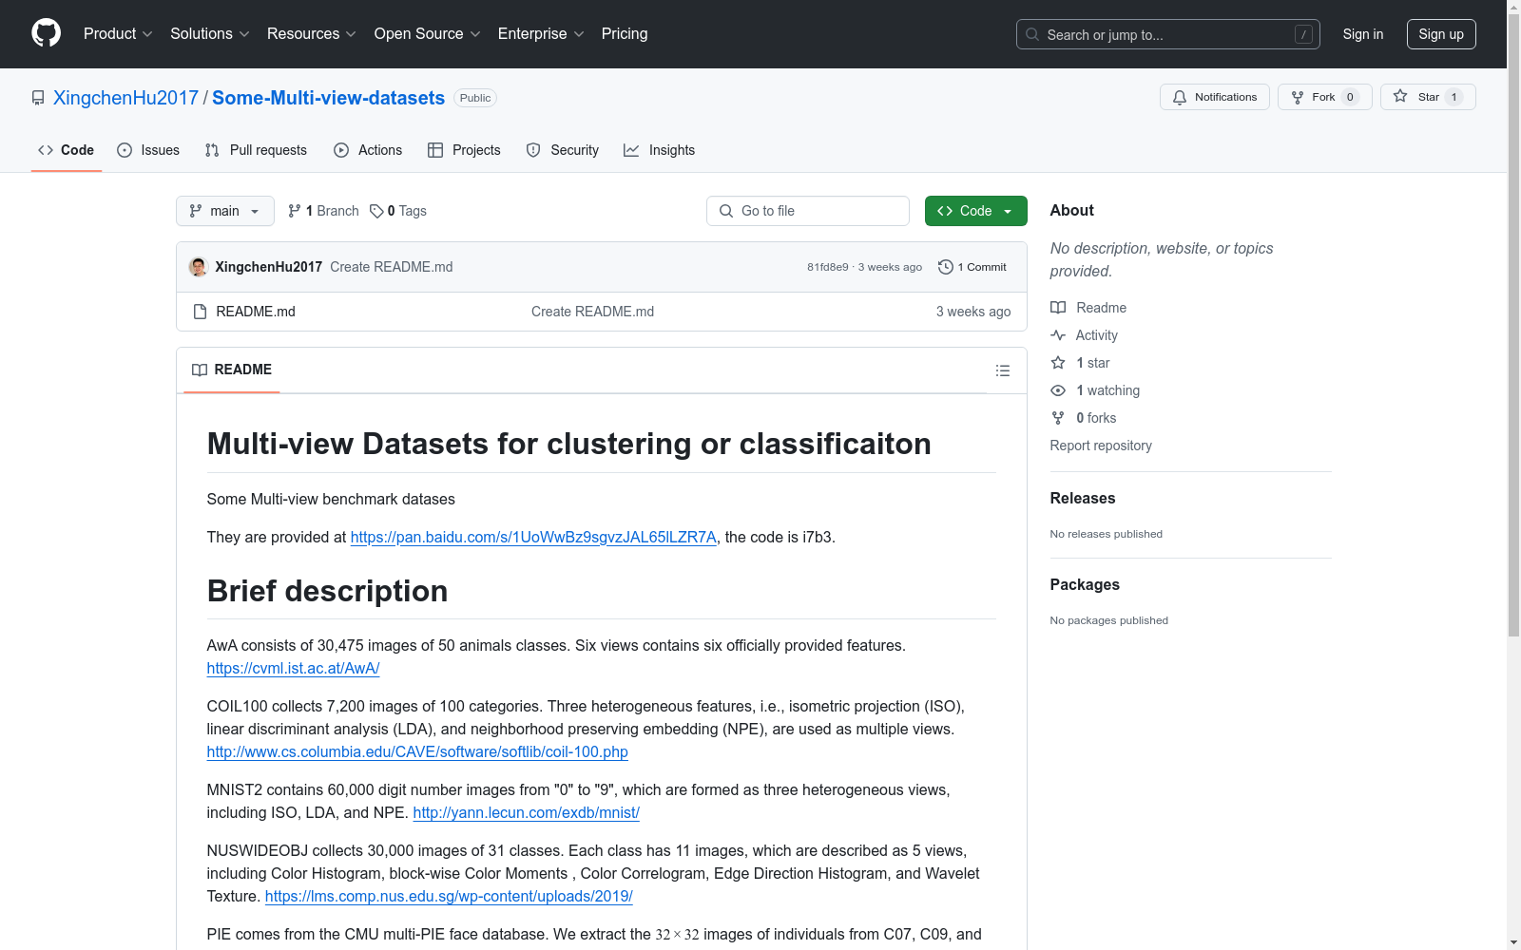Screen dimensions: 1521x950
Task: Expand the Resources menu
Action: [312, 33]
